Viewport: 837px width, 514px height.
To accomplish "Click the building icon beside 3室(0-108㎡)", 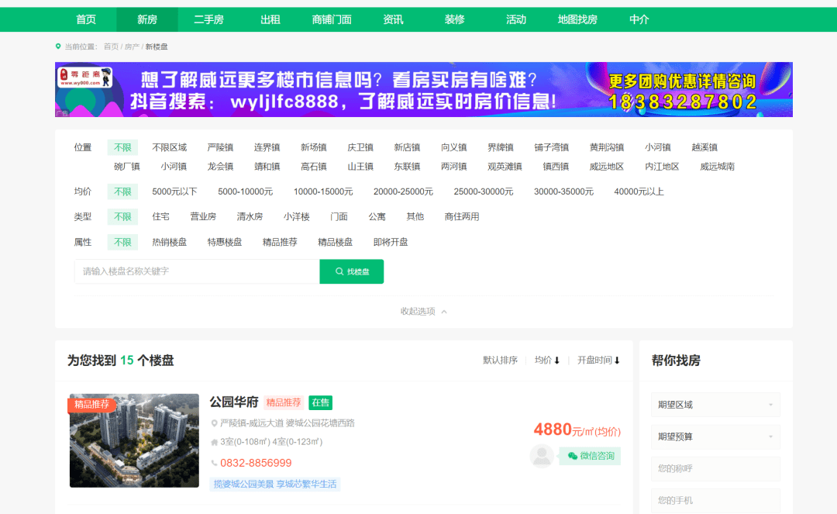I will [214, 441].
